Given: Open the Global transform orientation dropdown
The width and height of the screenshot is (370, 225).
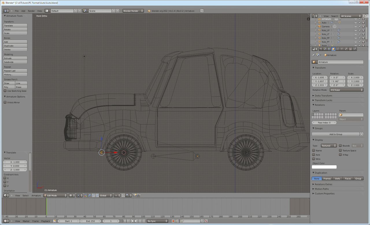Looking at the screenshot, I should pyautogui.click(x=106, y=195).
